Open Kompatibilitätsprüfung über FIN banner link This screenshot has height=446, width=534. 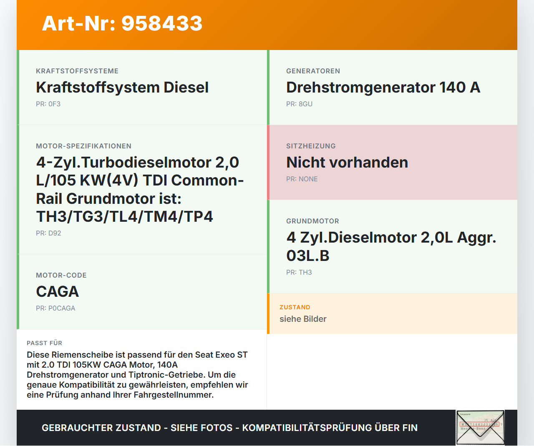[229, 428]
